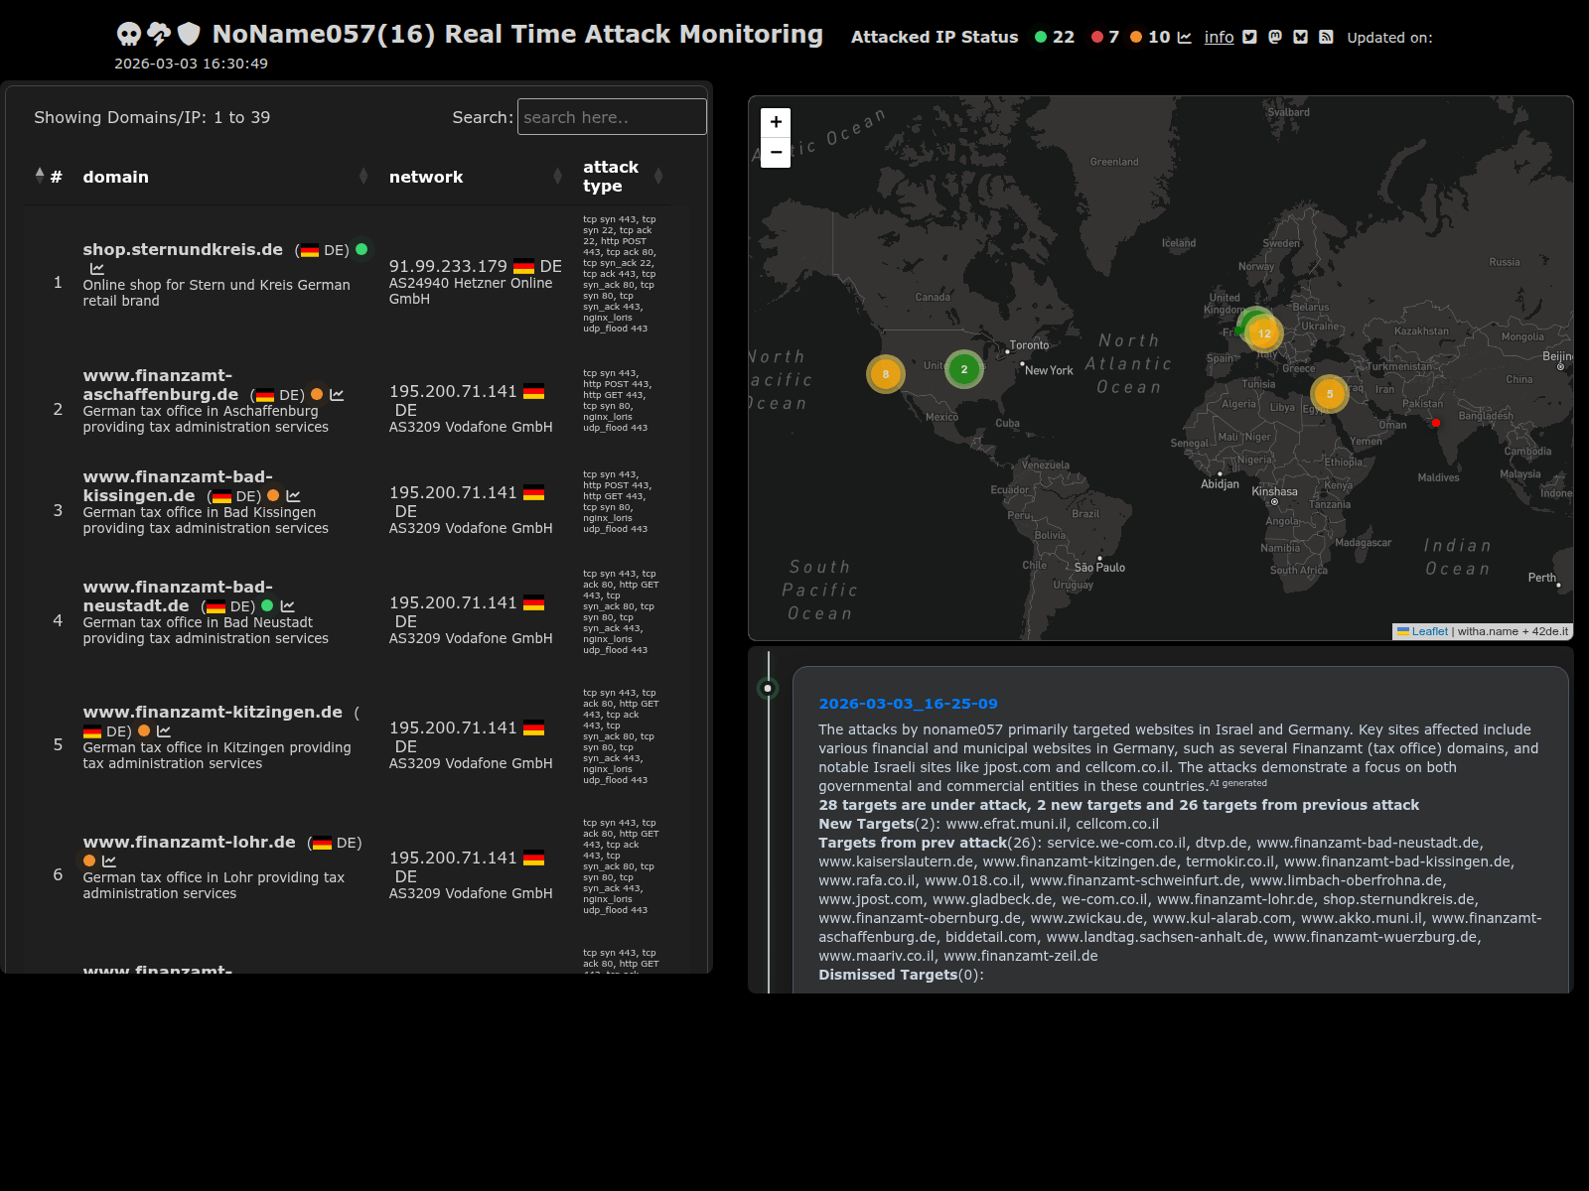The width and height of the screenshot is (1589, 1191).
Task: Sort table by network column
Action: pyautogui.click(x=426, y=177)
